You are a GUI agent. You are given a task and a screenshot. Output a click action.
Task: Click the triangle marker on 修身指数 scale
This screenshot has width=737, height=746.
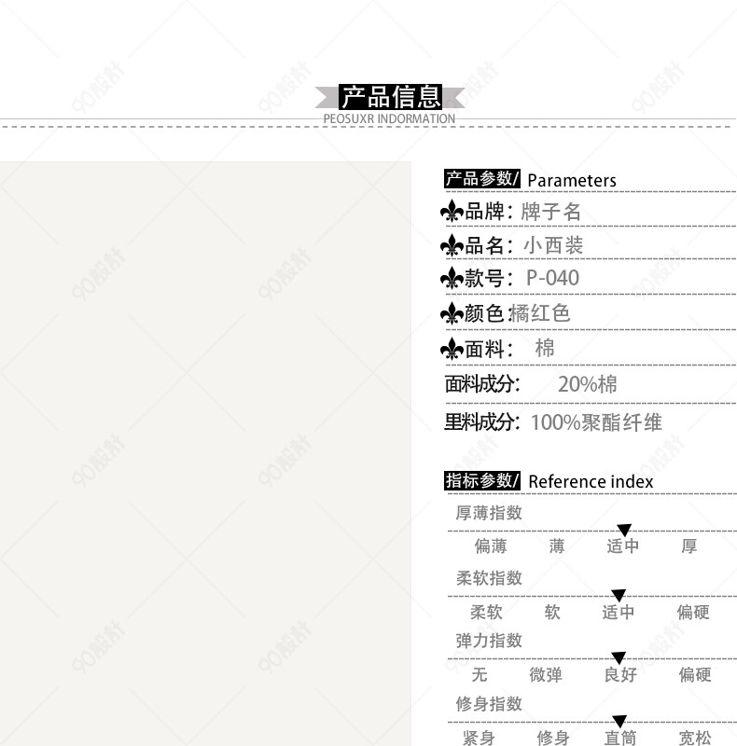(x=618, y=721)
